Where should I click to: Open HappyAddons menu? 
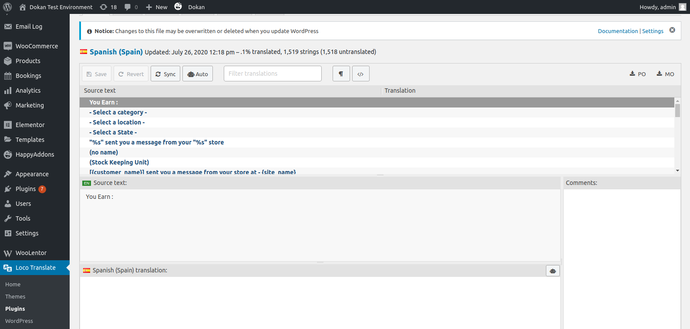point(35,154)
